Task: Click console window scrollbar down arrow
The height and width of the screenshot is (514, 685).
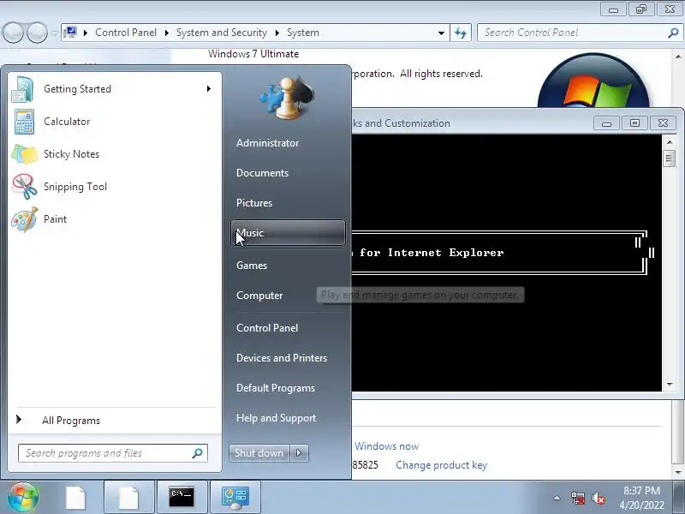Action: pyautogui.click(x=670, y=385)
